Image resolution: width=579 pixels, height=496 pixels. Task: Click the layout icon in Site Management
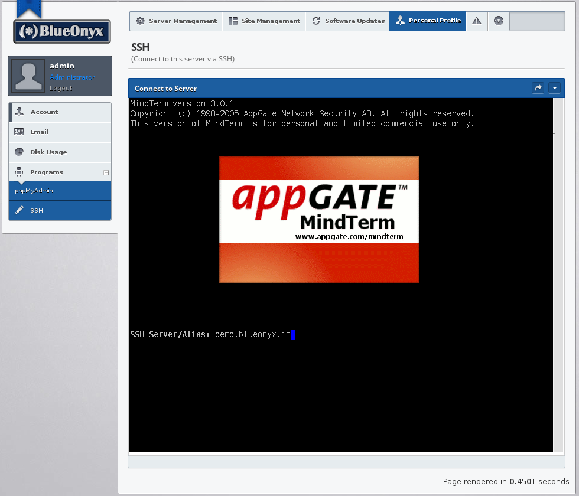[x=233, y=21]
